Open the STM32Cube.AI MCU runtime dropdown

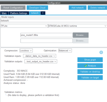(x=77, y=26)
